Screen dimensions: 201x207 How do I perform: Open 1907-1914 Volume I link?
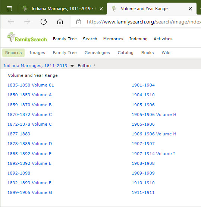(x=153, y=154)
